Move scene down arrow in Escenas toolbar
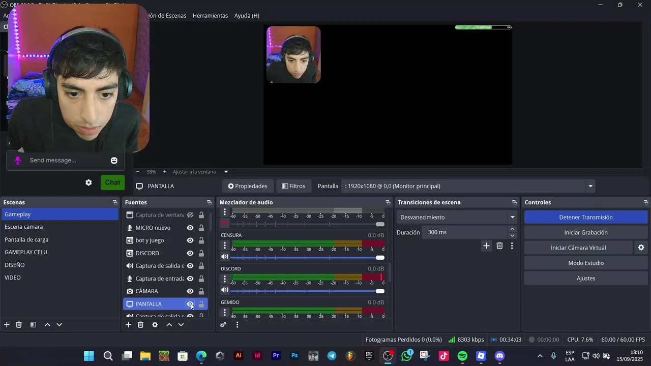651x366 pixels. click(60, 325)
